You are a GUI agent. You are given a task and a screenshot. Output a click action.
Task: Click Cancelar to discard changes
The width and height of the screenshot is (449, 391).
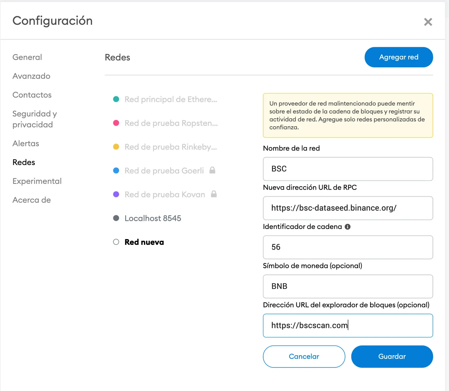pyautogui.click(x=304, y=356)
